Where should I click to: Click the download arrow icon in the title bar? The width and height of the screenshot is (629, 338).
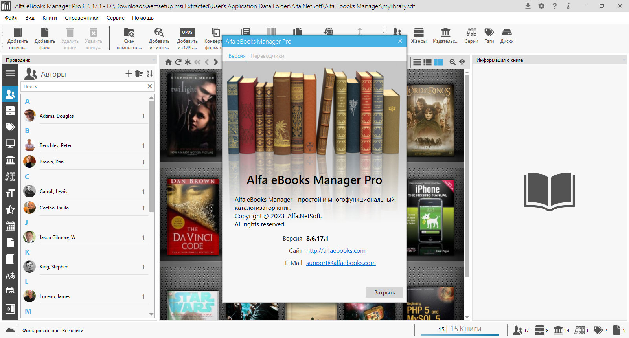[528, 6]
